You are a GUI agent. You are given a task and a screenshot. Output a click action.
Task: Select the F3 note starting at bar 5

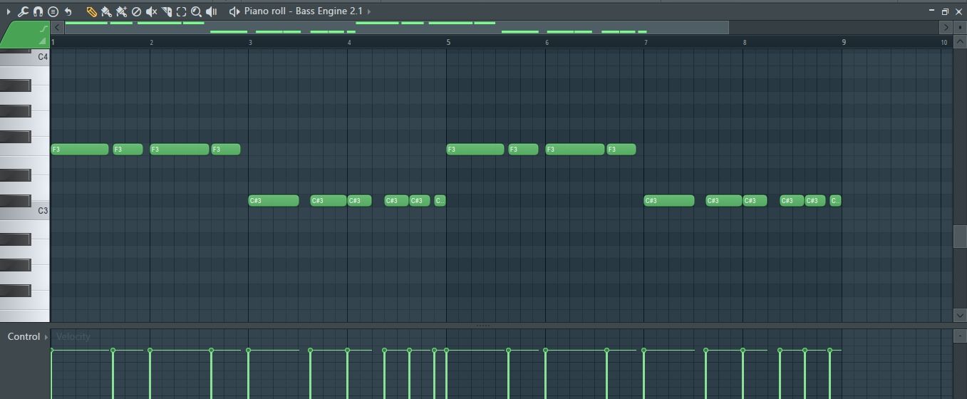click(x=475, y=150)
